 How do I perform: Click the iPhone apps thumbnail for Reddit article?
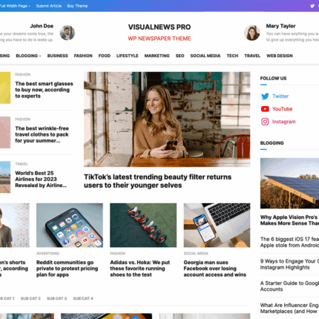tap(70, 226)
